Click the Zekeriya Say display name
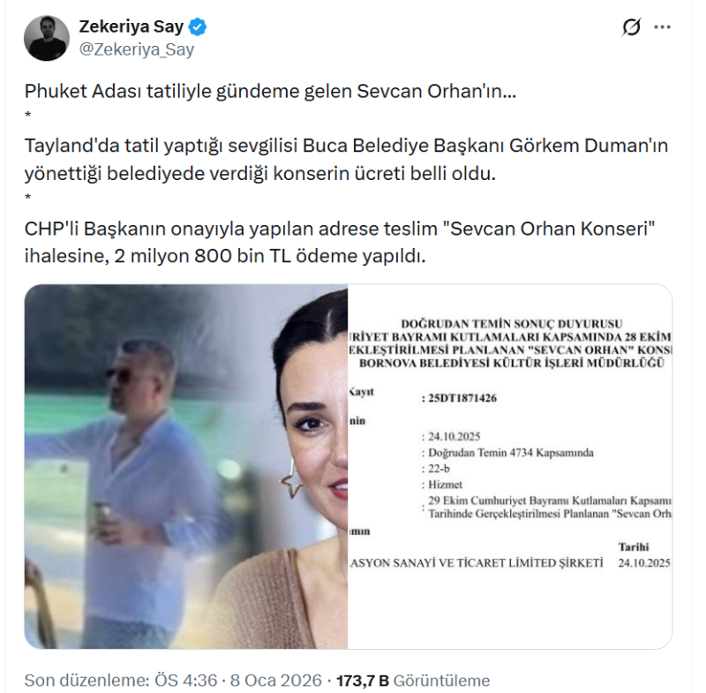The image size is (706, 693). tap(131, 26)
